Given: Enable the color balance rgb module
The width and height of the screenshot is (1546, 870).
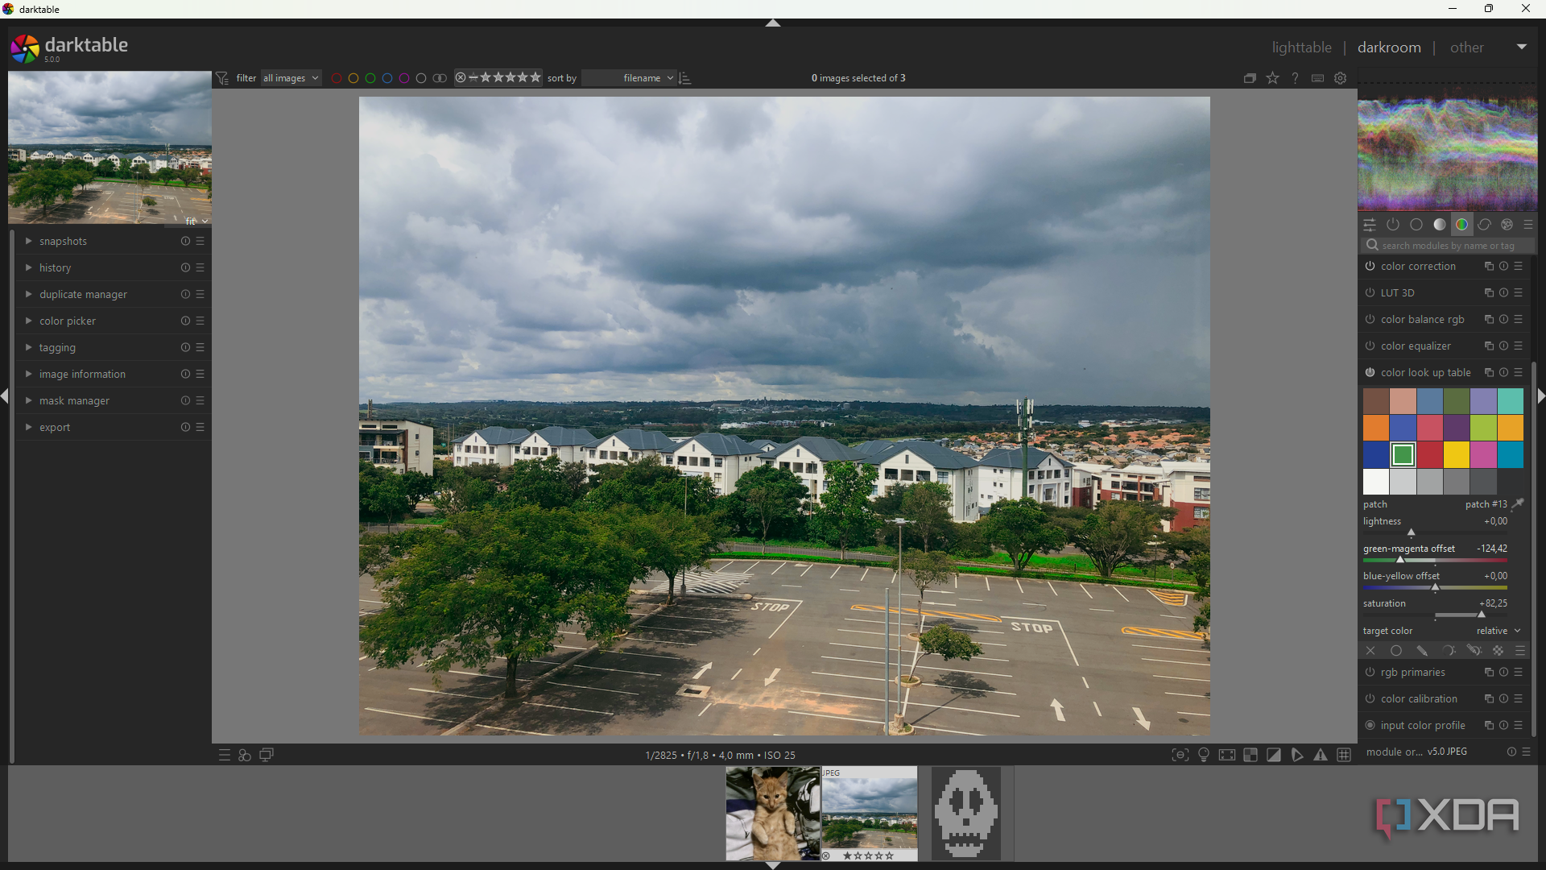Looking at the screenshot, I should click(1370, 320).
